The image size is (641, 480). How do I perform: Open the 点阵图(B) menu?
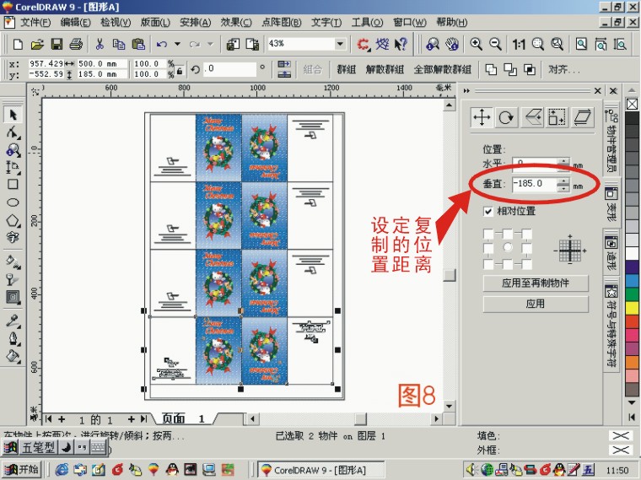[x=281, y=22]
